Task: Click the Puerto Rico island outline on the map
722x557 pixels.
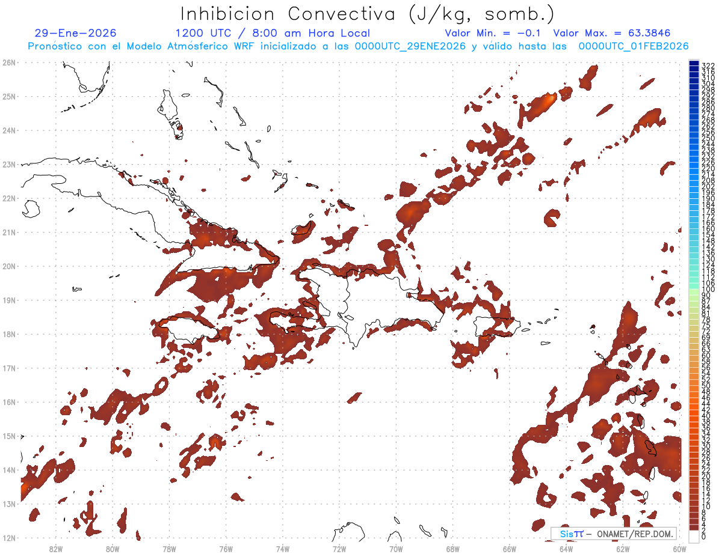Action: point(497,326)
